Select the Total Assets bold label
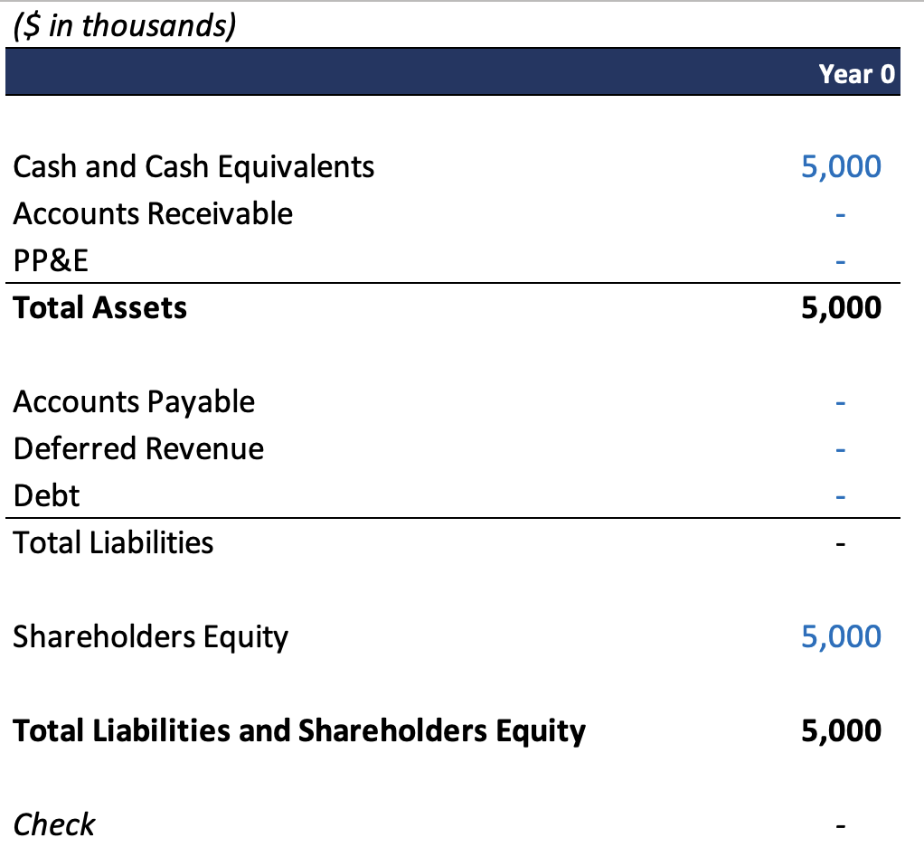 [x=99, y=307]
